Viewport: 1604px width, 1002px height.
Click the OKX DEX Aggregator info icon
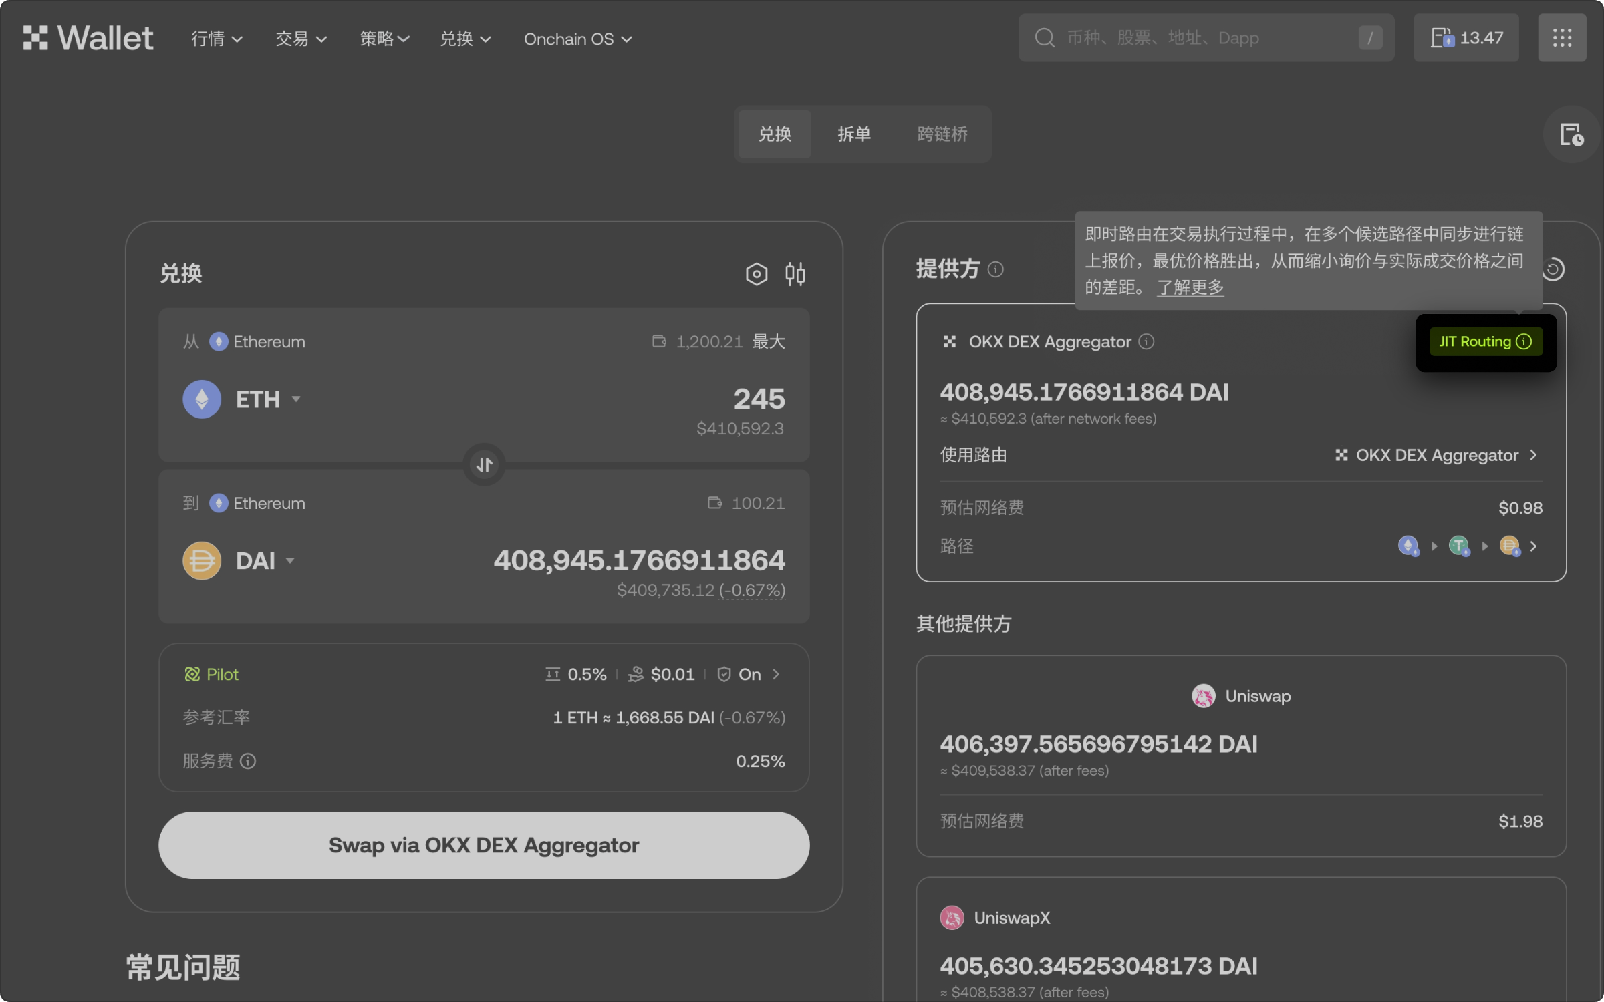(1146, 341)
